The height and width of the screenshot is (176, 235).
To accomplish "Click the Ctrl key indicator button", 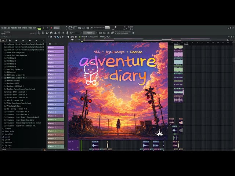I will [104, 33].
